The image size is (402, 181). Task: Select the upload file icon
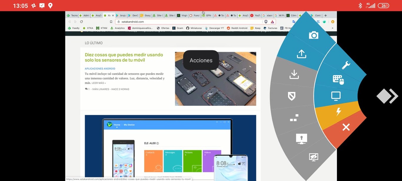[301, 54]
